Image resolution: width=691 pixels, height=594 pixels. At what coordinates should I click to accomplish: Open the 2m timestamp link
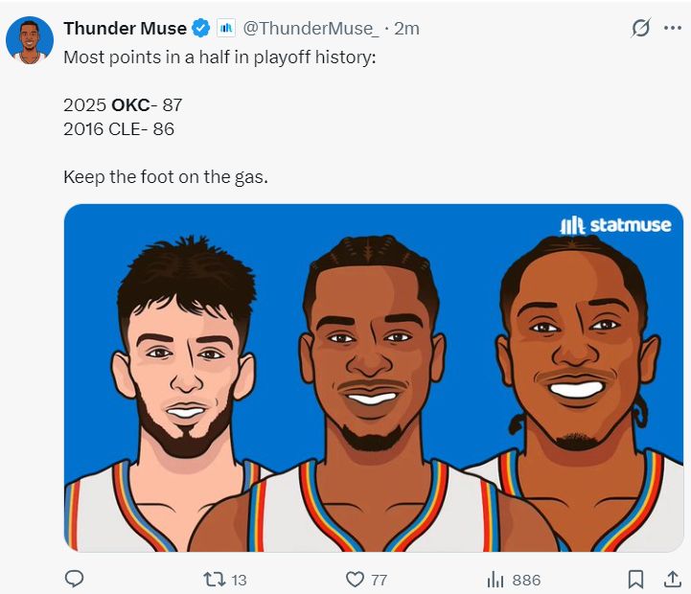(406, 29)
